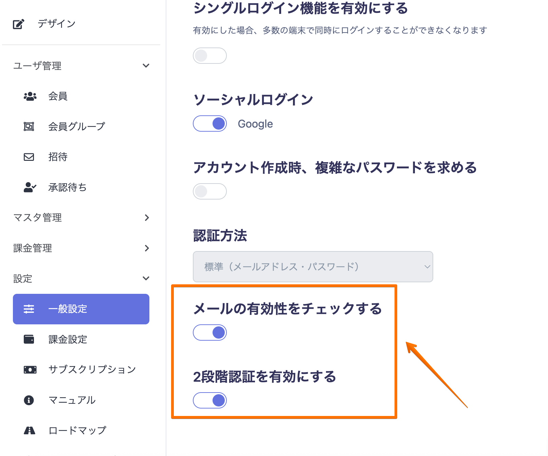The image size is (548, 456).
Task: Disable the 2段階認証 two-factor toggle
Action: tap(209, 400)
